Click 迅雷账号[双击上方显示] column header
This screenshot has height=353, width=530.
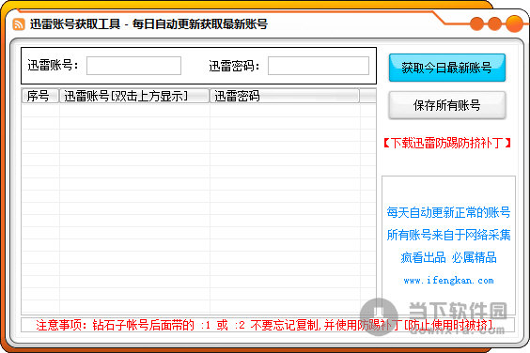coord(134,96)
